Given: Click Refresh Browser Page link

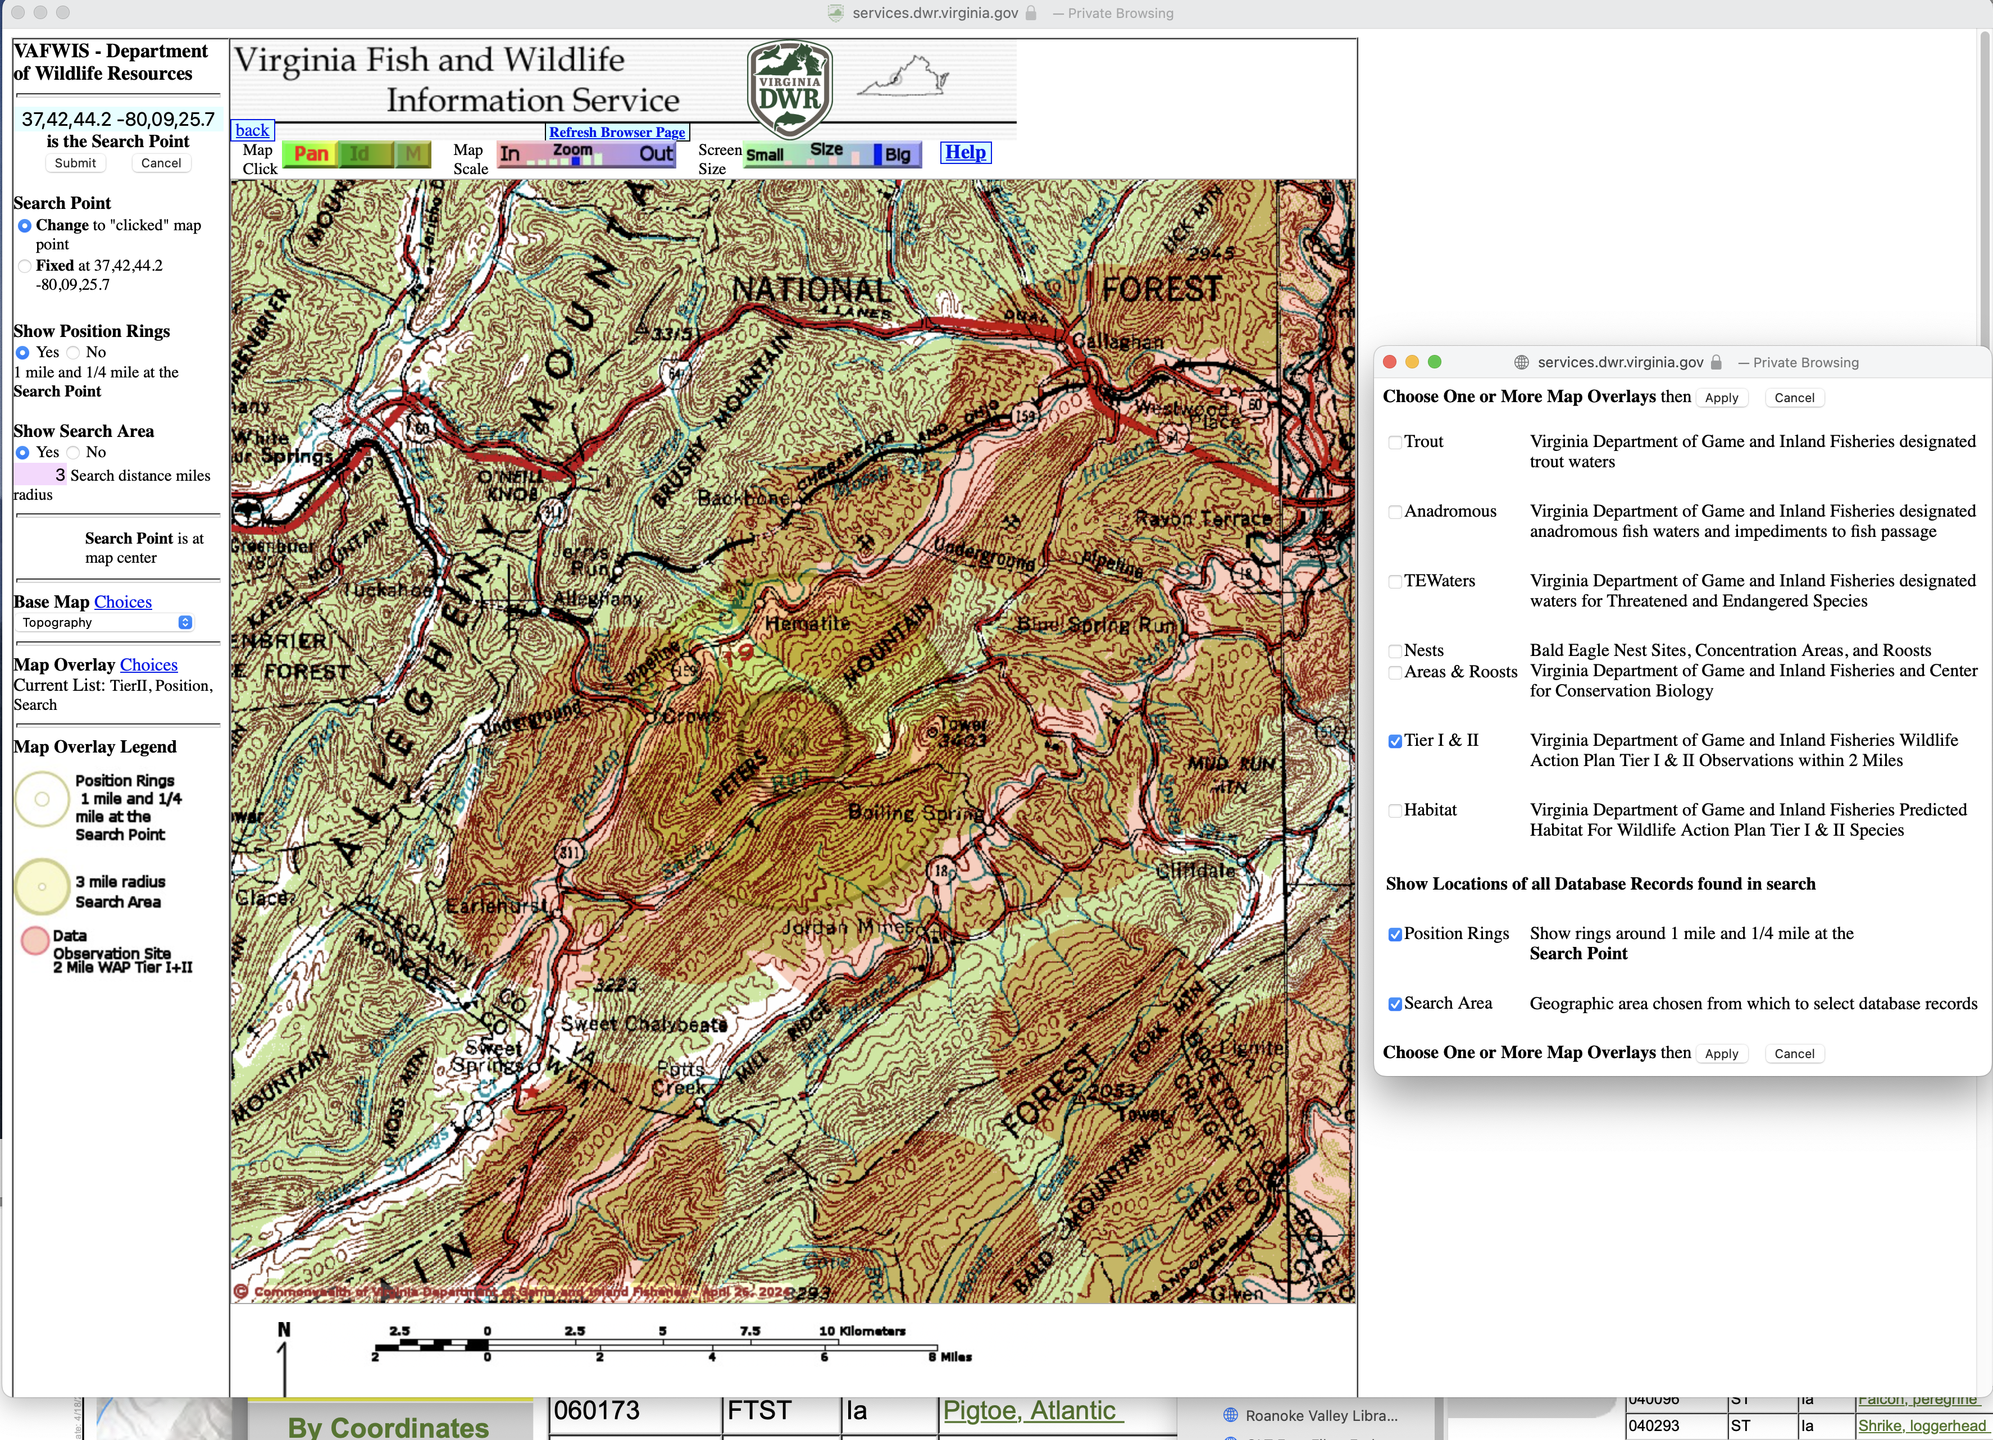Looking at the screenshot, I should coord(617,132).
